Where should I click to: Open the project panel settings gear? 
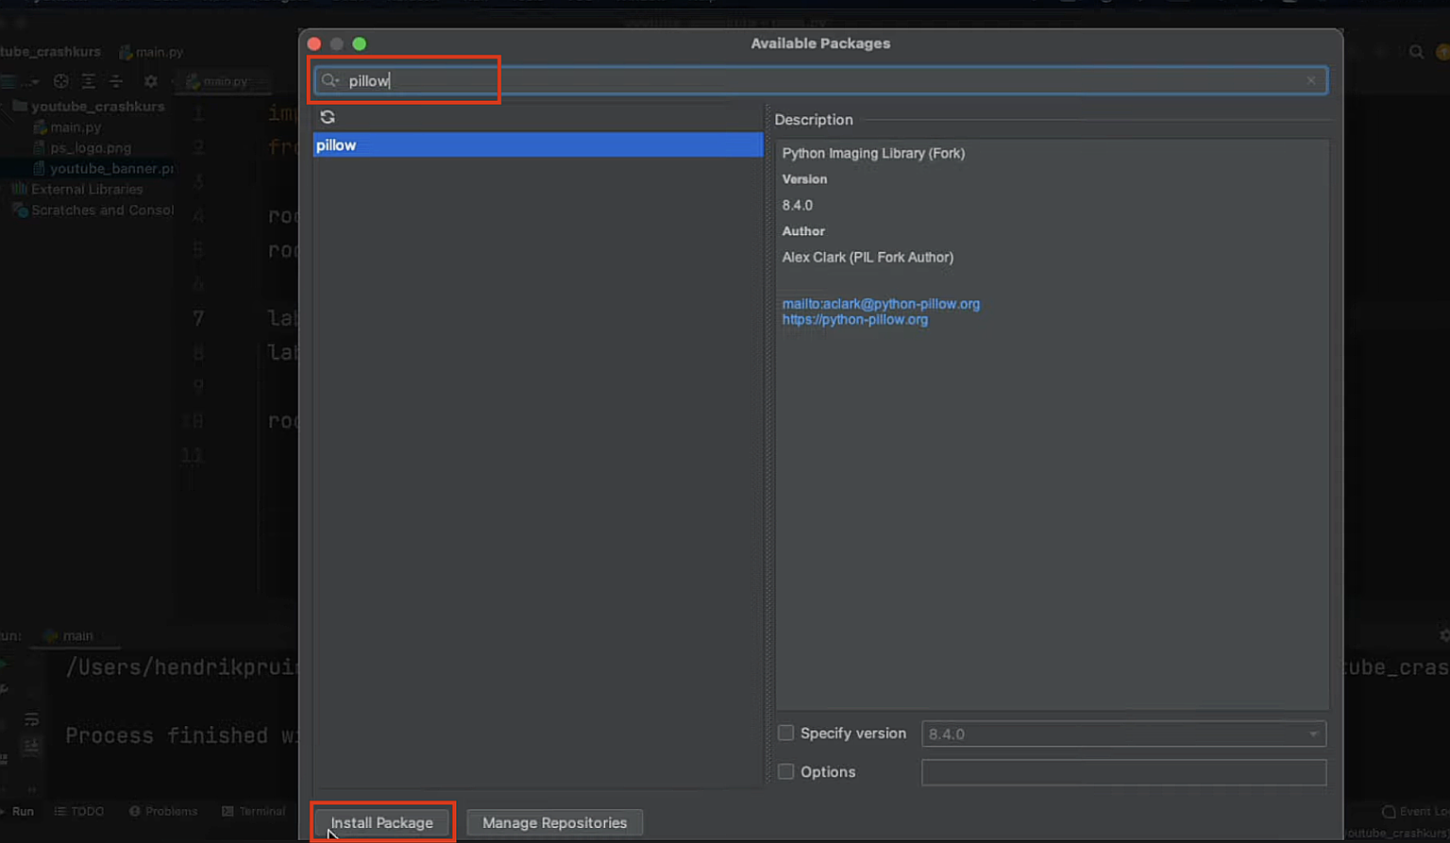point(150,81)
